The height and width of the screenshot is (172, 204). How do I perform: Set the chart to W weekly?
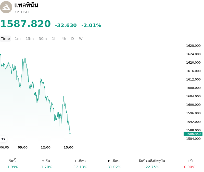point(81,39)
